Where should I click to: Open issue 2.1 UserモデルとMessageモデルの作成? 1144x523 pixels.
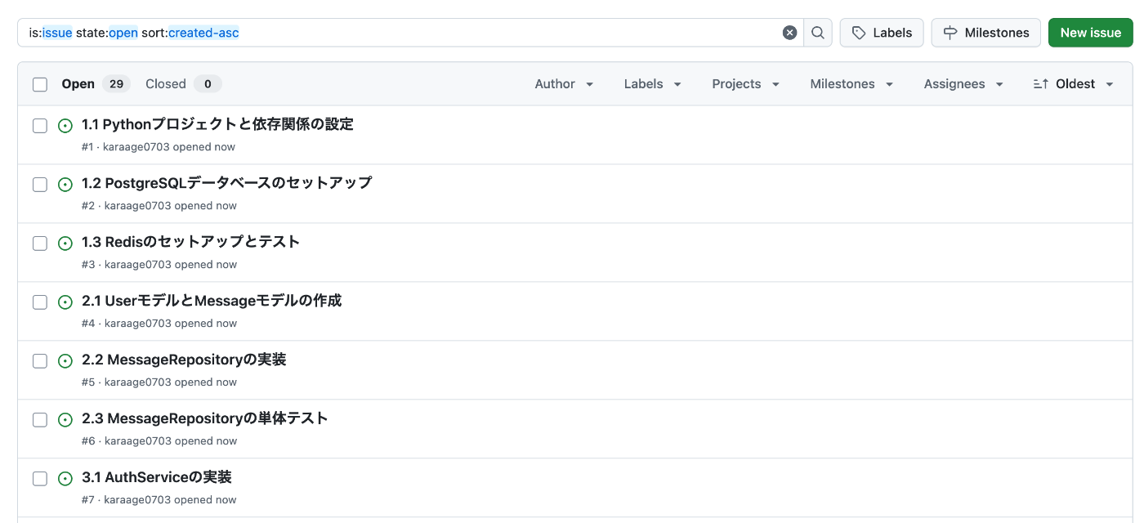tap(212, 301)
